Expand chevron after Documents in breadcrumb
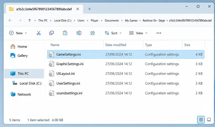 click(122, 20)
